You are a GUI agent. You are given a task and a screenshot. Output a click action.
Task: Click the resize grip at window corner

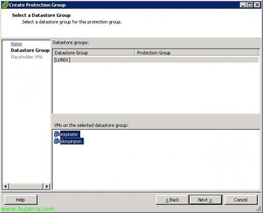point(259,209)
